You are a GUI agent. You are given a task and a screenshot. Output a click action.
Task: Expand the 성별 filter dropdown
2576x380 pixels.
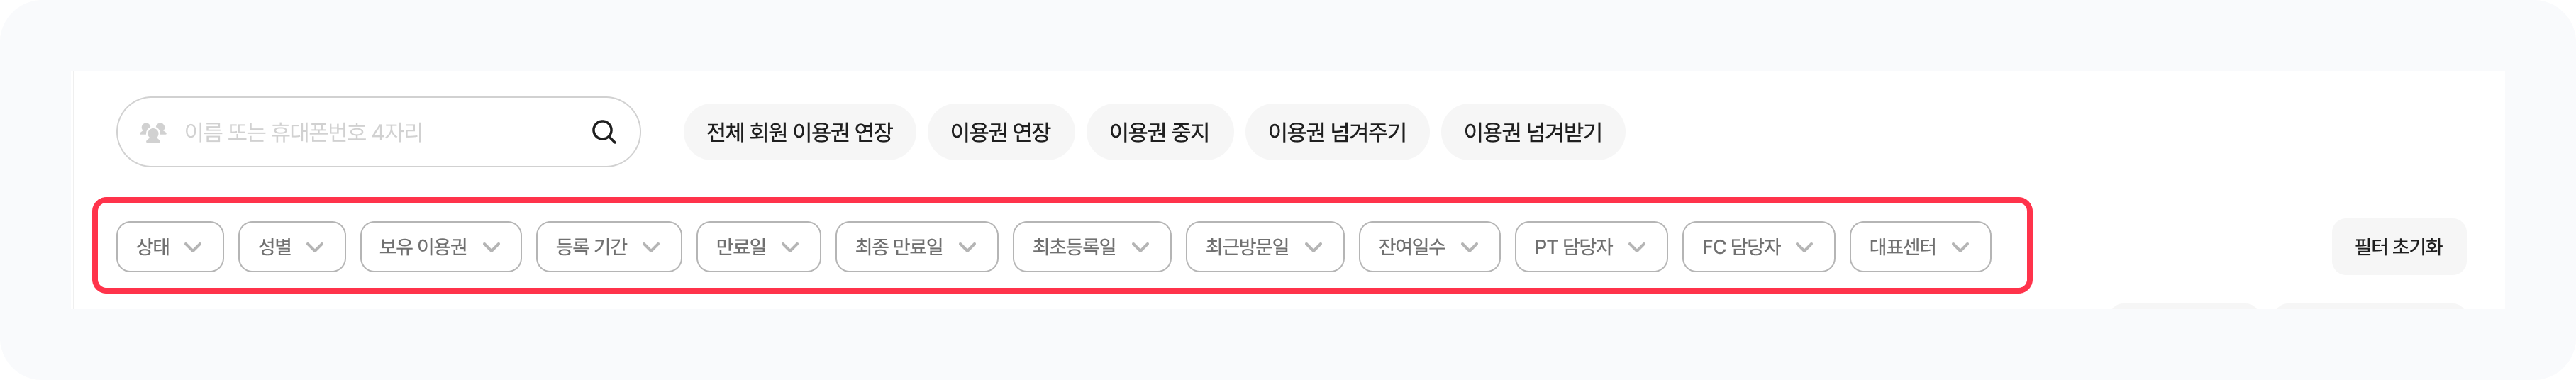coord(292,247)
